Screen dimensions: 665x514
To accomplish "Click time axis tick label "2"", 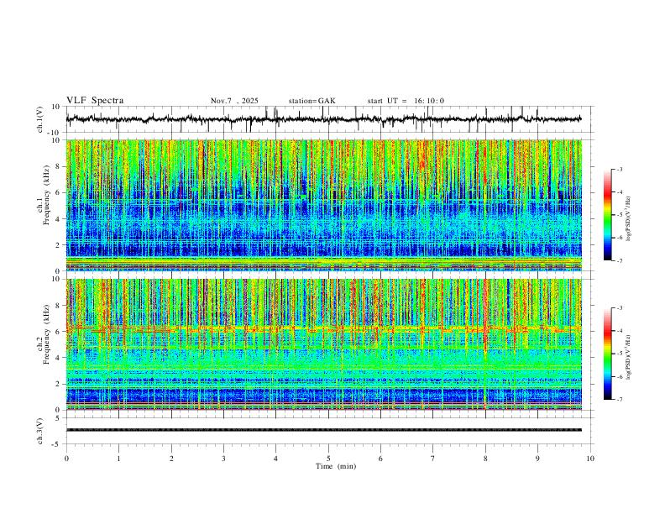I will tap(171, 459).
